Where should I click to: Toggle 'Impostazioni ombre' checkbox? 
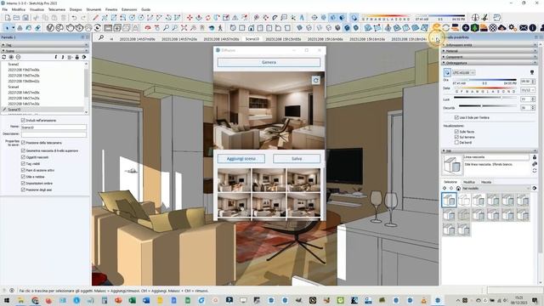[x=23, y=184]
